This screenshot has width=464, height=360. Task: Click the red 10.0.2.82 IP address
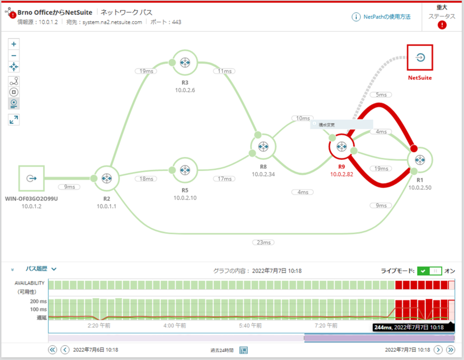(x=342, y=174)
